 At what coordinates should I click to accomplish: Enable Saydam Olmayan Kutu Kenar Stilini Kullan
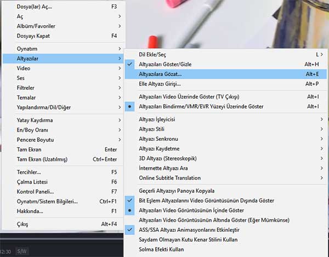(226, 239)
